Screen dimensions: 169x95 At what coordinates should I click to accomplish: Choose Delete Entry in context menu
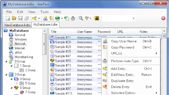[x=131, y=87]
